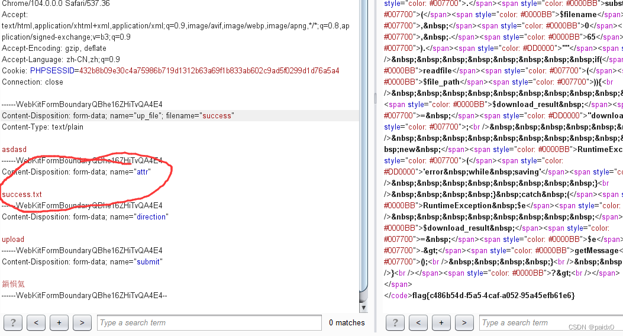Screen dimensions: 623x336
Task: Focus the response panel search term field
Action: [x=551, y=322]
